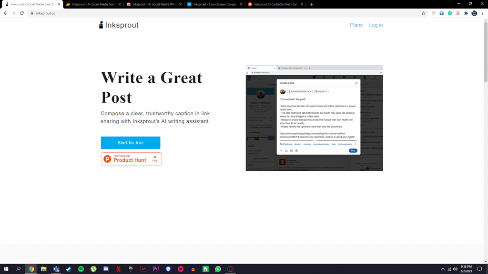Click the page vertical scrollbar thumb

click(486, 52)
